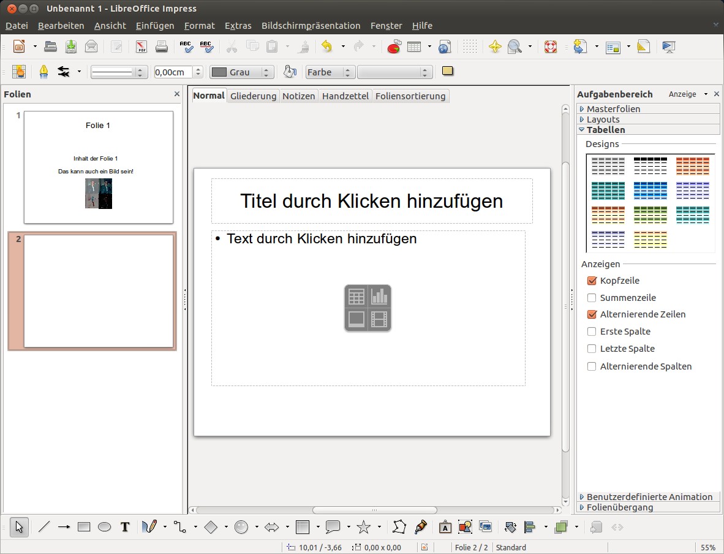Open the Farbe fill style dropdown
724x554 pixels.
coord(330,72)
